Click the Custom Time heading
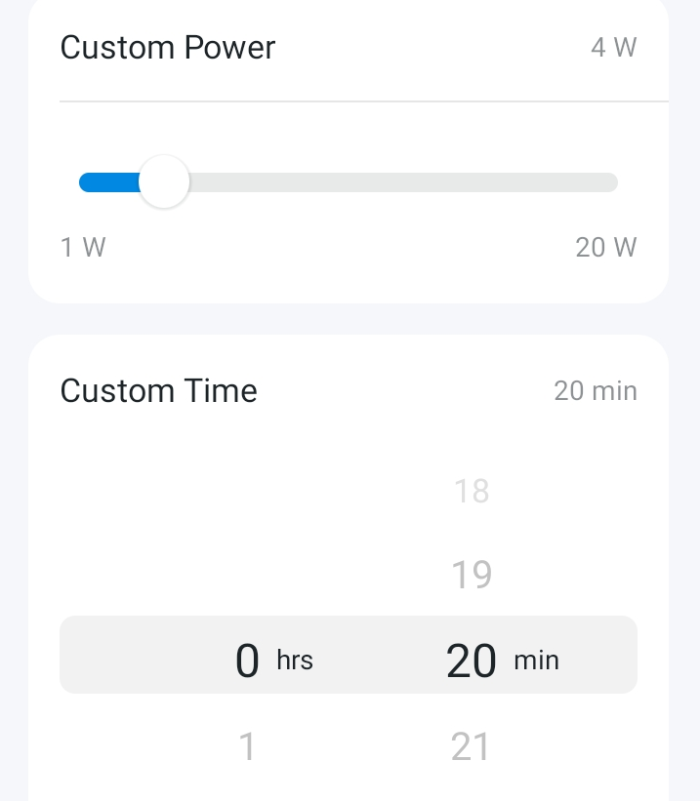The height and width of the screenshot is (801, 700). pos(158,391)
